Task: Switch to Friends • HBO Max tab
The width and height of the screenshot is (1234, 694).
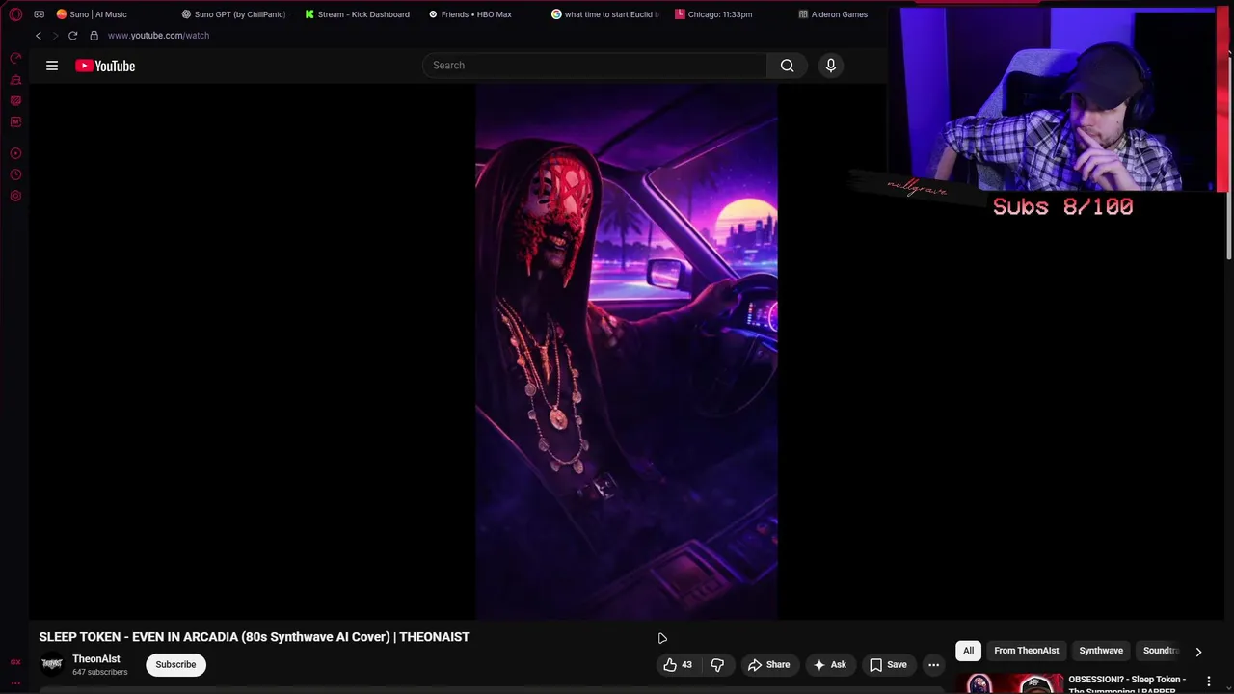Action: [x=471, y=14]
